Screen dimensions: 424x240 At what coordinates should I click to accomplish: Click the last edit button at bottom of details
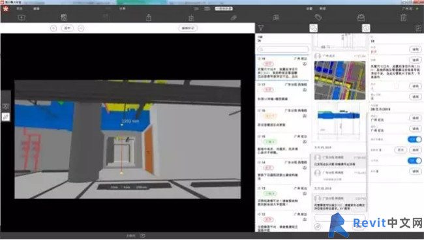pyautogui.click(x=416, y=171)
